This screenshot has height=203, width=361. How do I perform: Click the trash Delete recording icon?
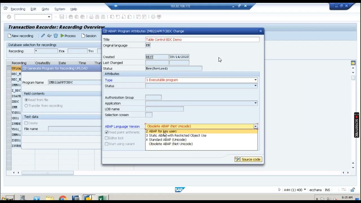click(x=56, y=36)
